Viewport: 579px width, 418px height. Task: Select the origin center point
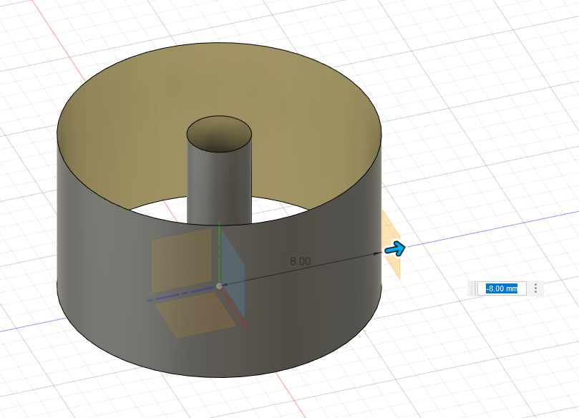tap(219, 286)
